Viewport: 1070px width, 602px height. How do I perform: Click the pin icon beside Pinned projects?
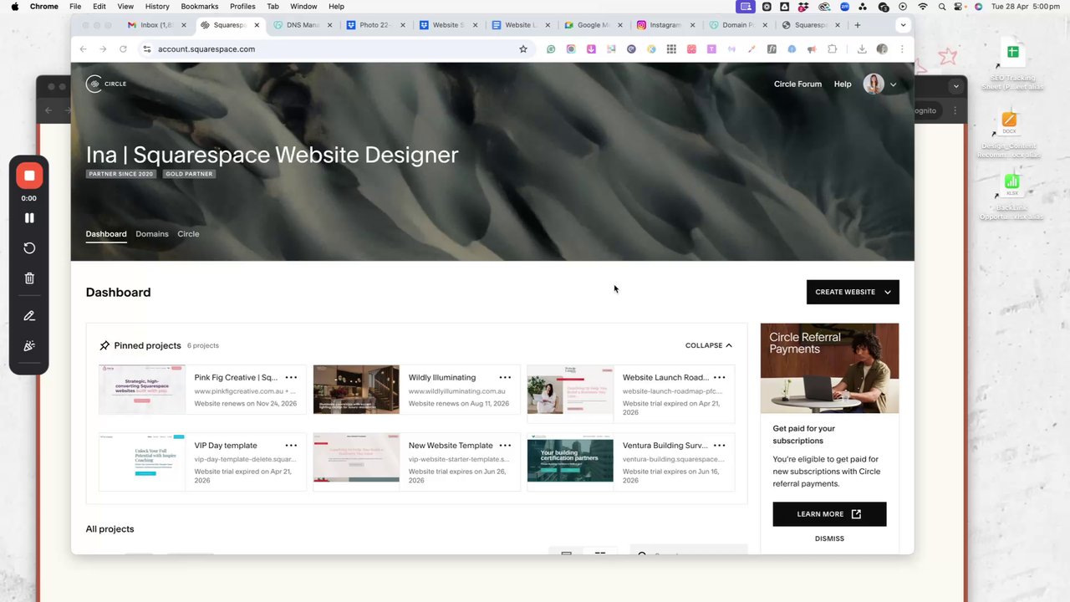(104, 345)
